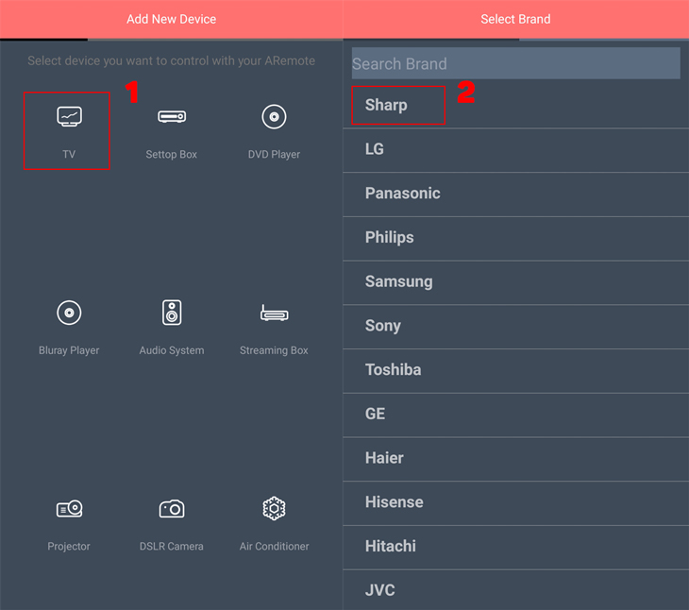This screenshot has width=689, height=610.
Task: Select the Toshiba brand row
Action: tap(516, 370)
